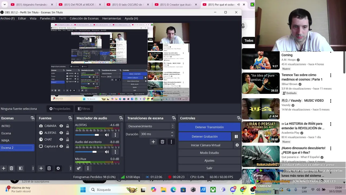Open Fuentes panel overflow menu dots
346x195 pixels.
click(x=71, y=168)
